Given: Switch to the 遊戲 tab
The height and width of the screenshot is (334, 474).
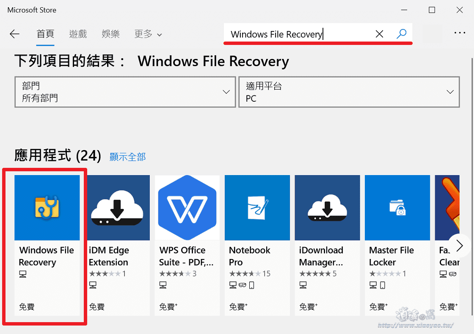Looking at the screenshot, I should tap(78, 34).
